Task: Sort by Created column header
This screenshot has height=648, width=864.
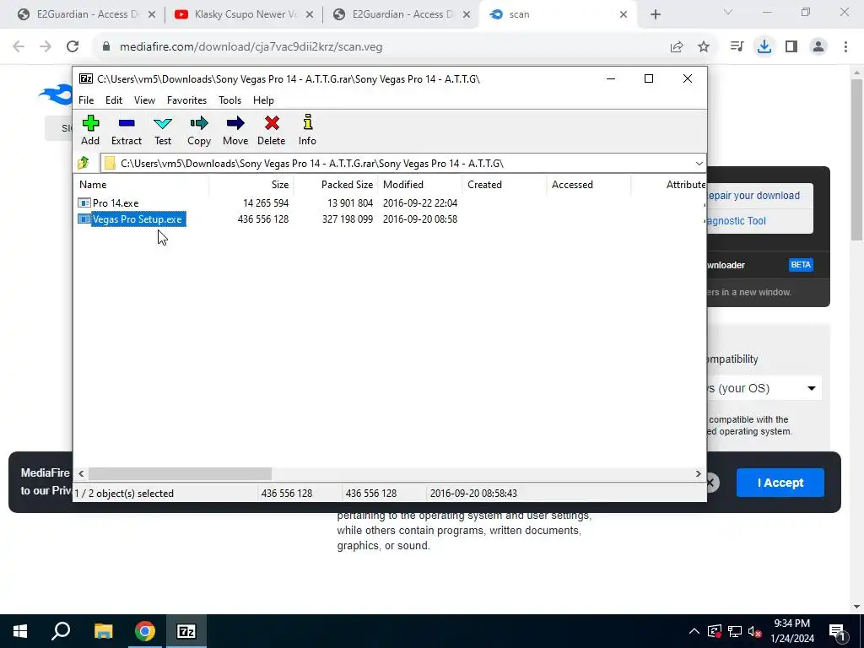Action: point(505,185)
